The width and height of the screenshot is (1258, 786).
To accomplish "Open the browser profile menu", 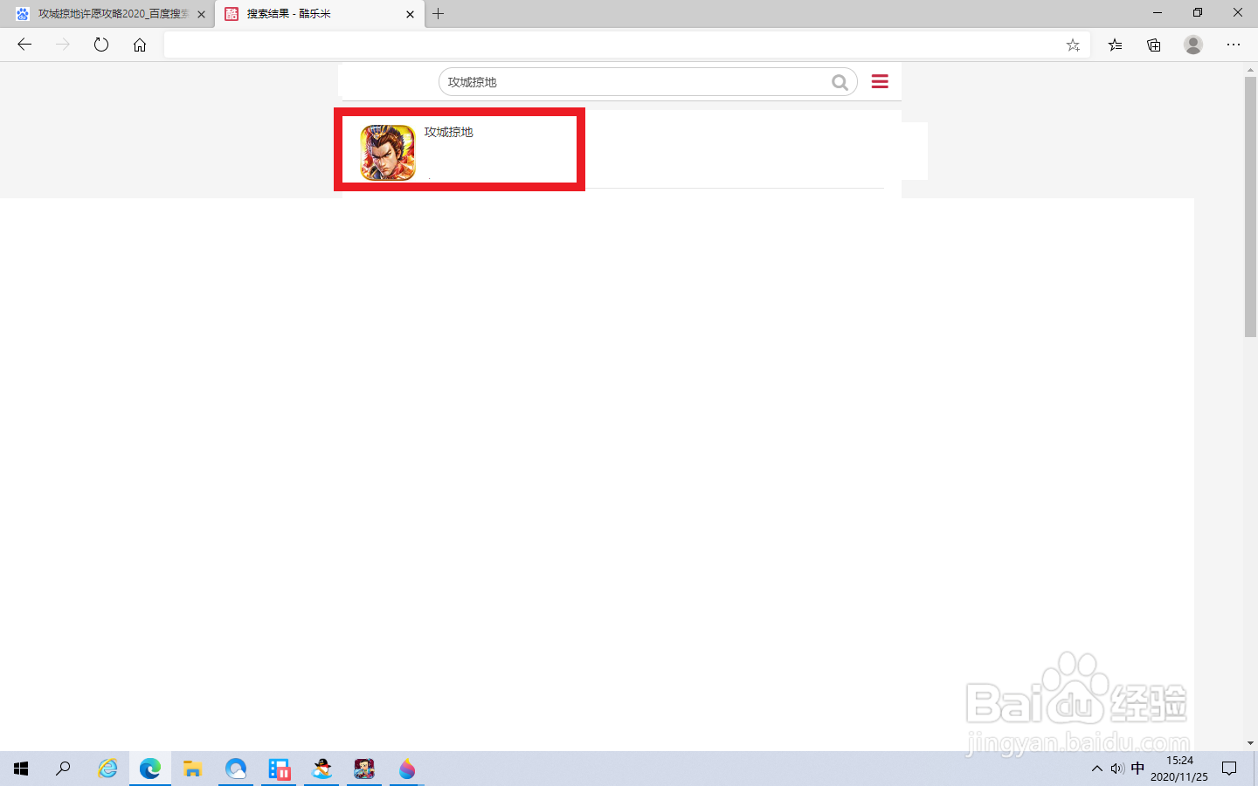I will pos(1193,45).
